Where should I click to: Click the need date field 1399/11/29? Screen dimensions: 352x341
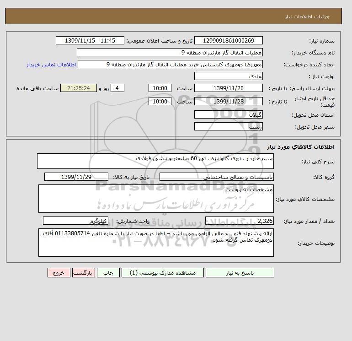coord(76,177)
